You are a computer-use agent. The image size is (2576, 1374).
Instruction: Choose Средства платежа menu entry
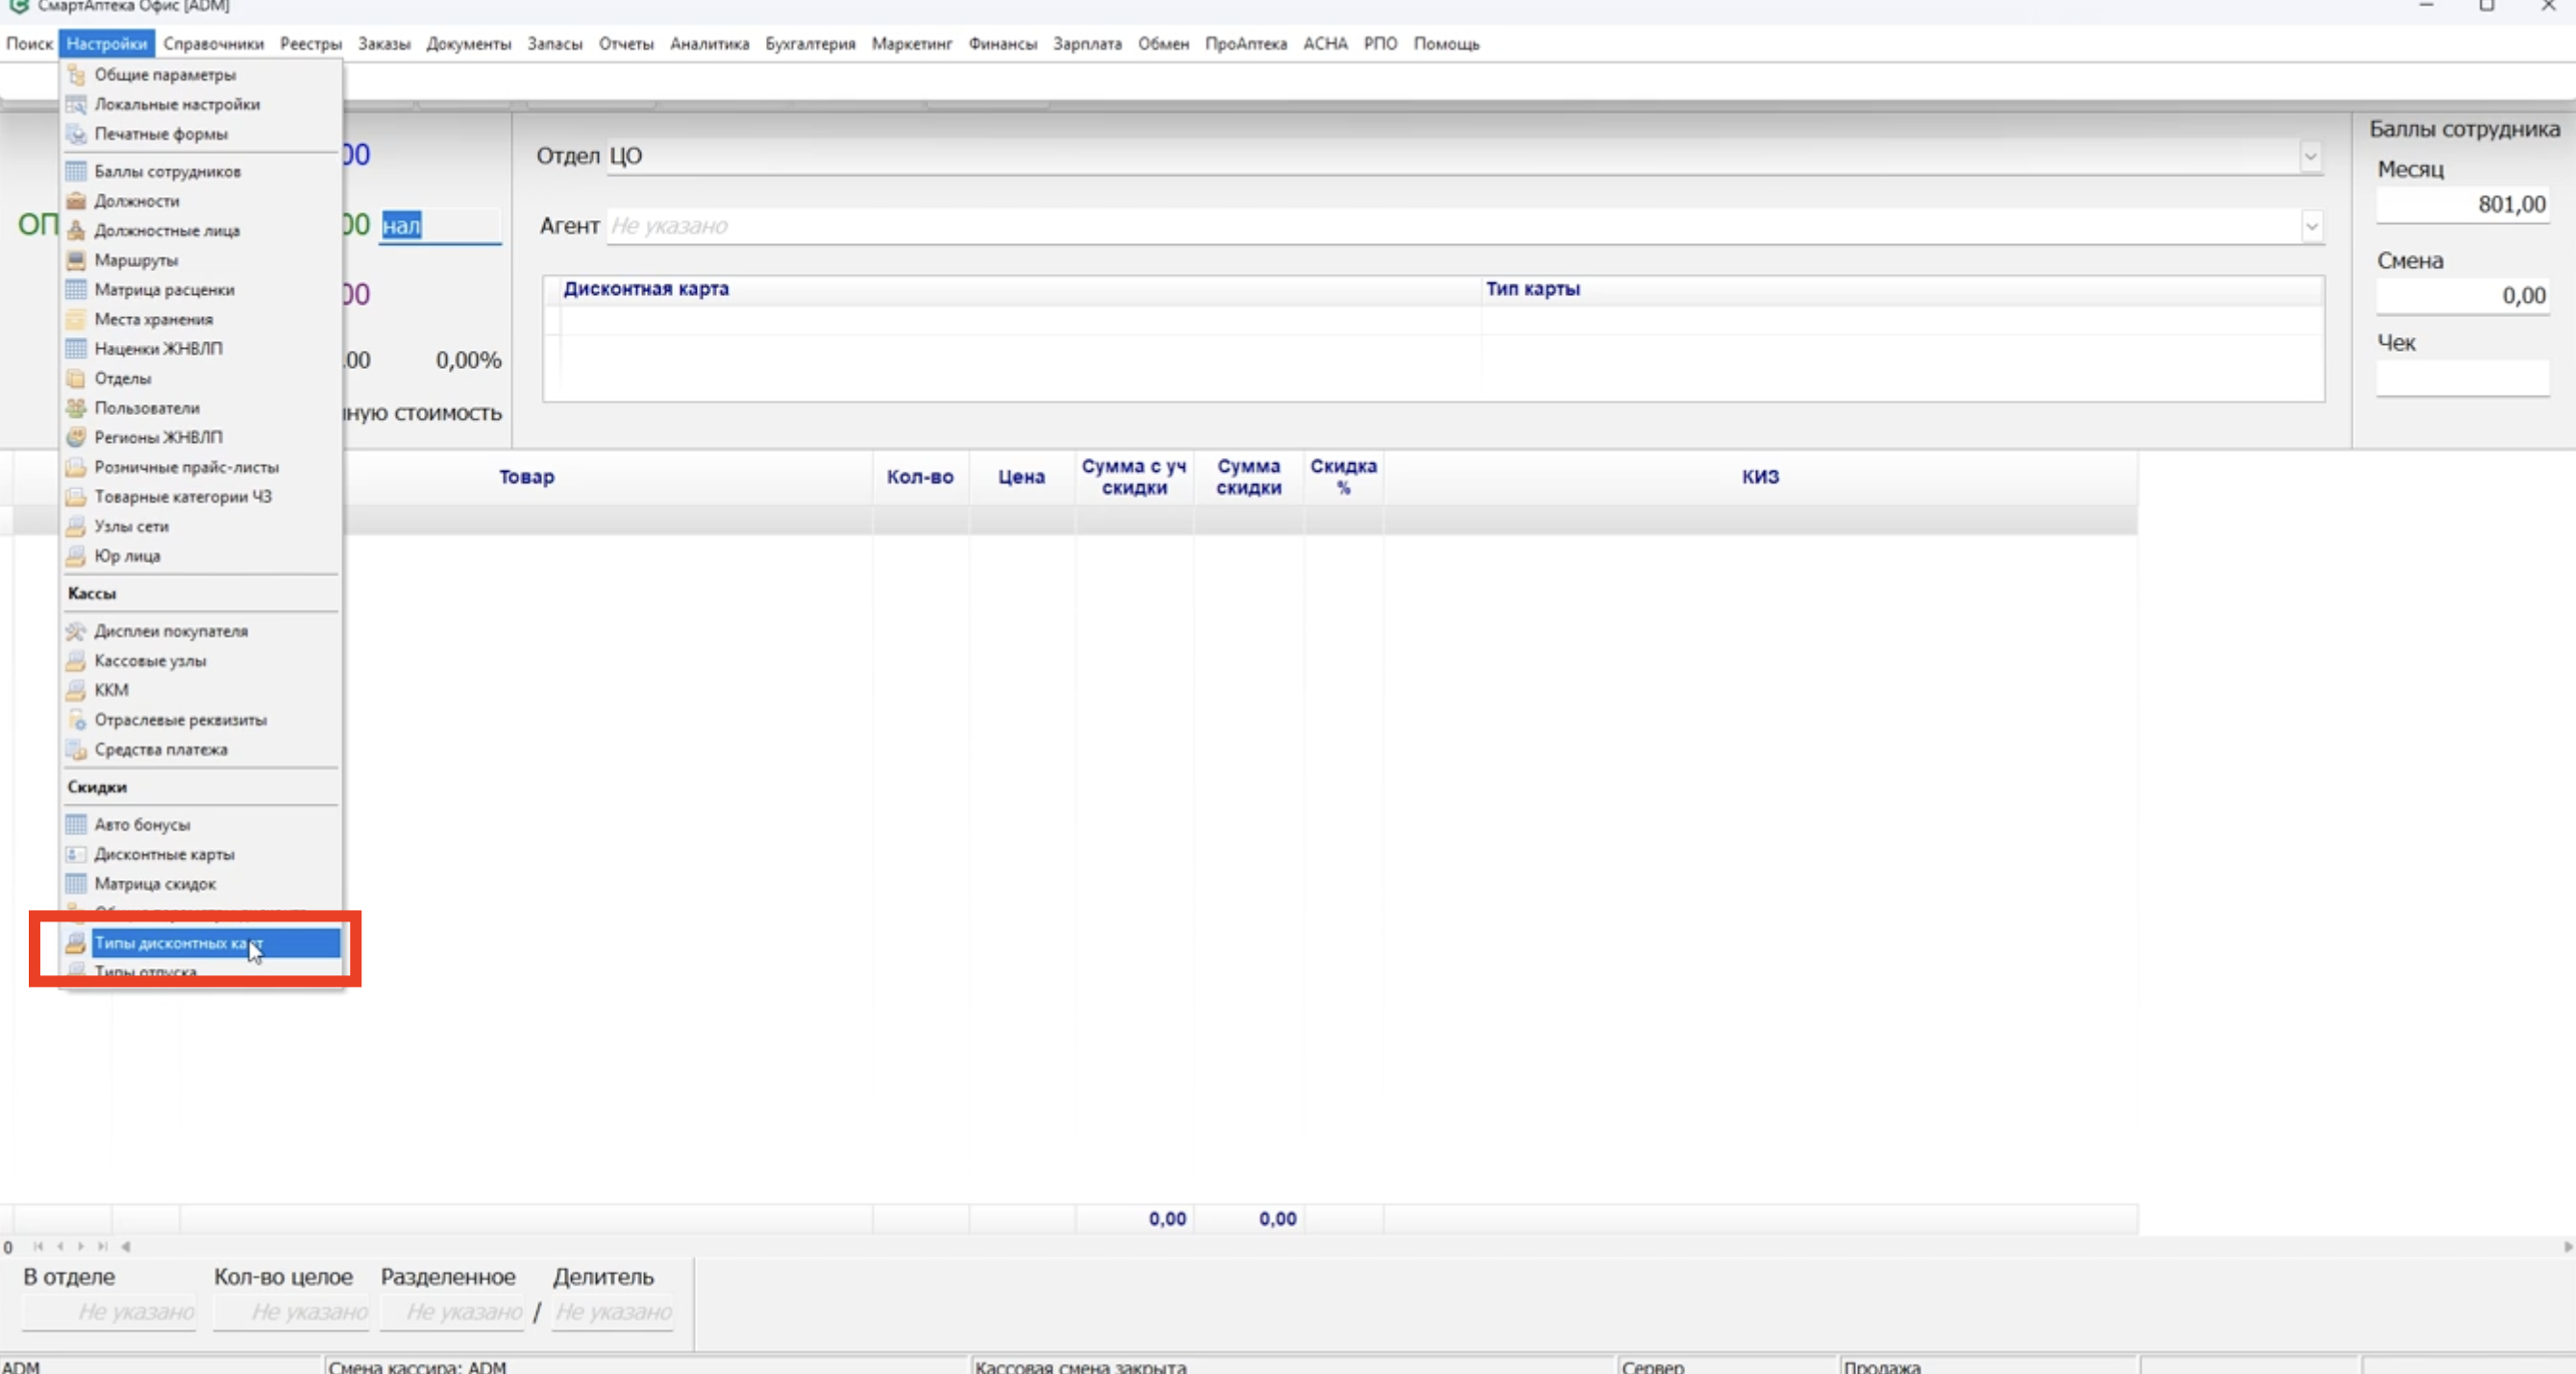tap(161, 749)
